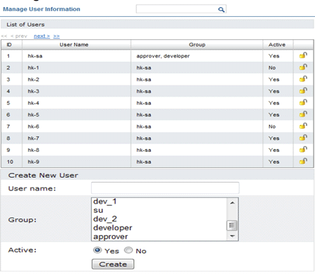Click the Group list scrollbar thumb
The height and width of the screenshot is (275, 315).
[232, 225]
